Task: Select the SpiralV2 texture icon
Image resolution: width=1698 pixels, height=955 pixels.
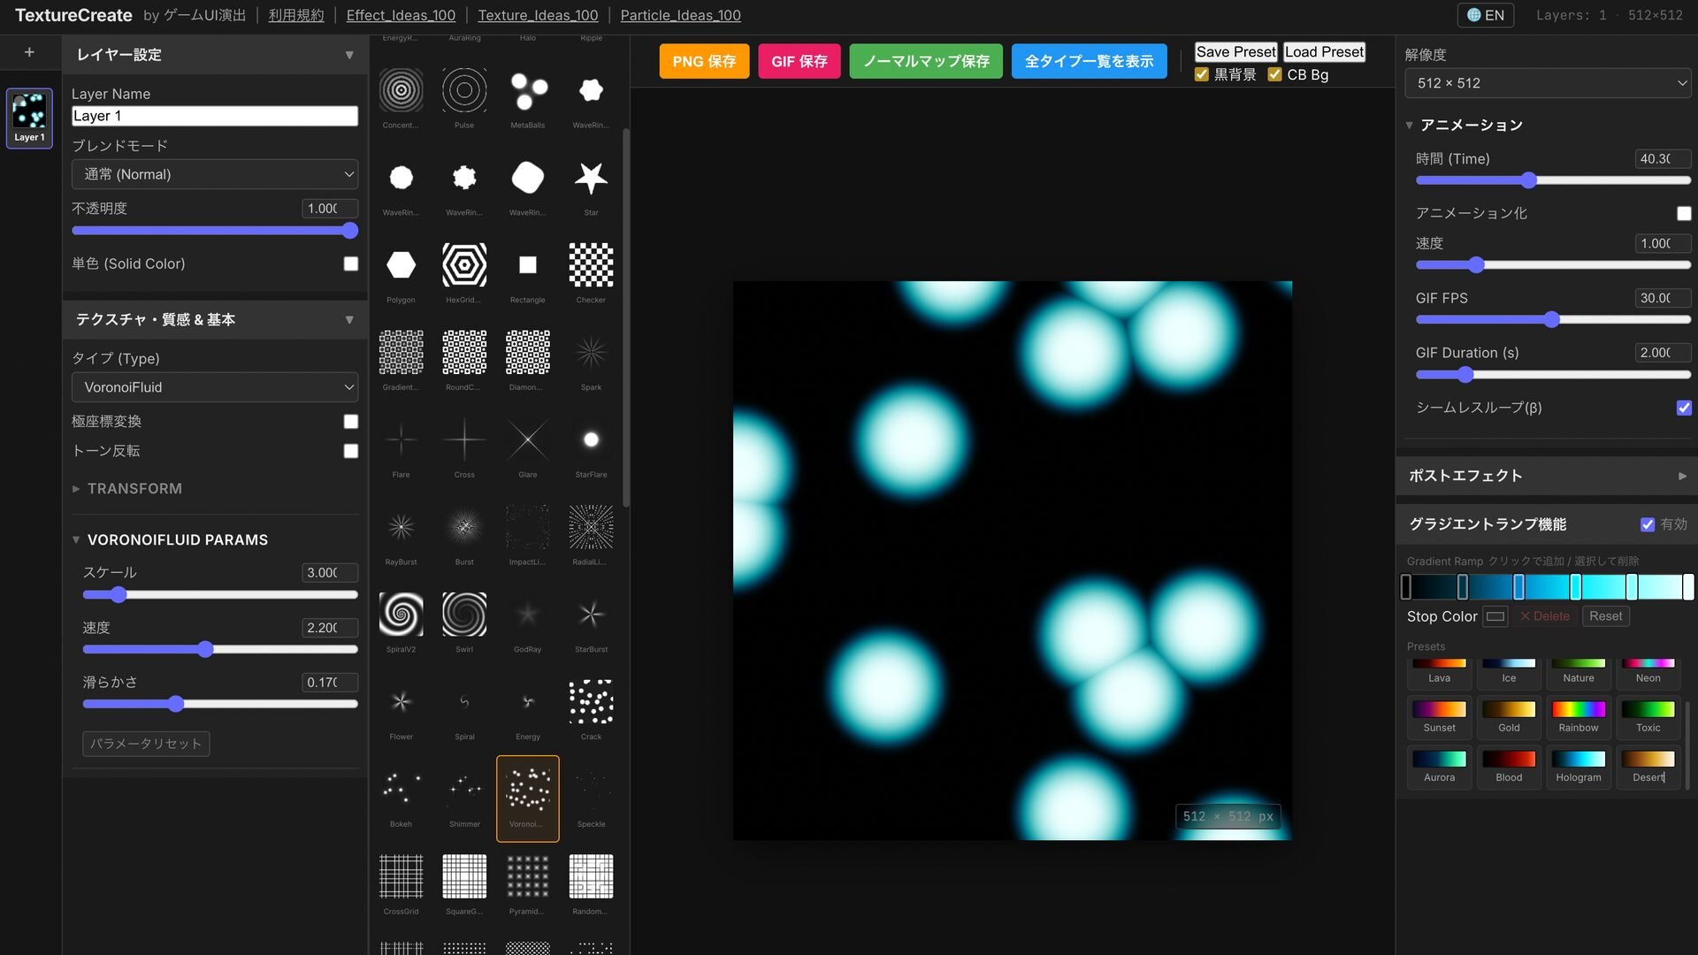Action: pos(401,615)
